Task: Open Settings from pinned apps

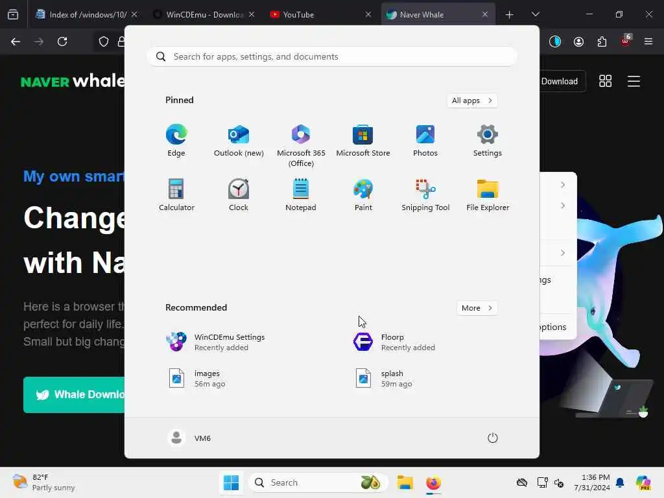Action: coord(488,141)
